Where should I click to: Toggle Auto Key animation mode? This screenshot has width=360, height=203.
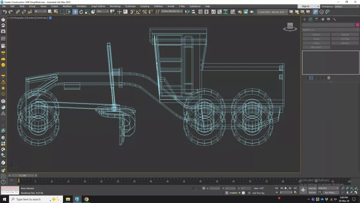[312, 188]
